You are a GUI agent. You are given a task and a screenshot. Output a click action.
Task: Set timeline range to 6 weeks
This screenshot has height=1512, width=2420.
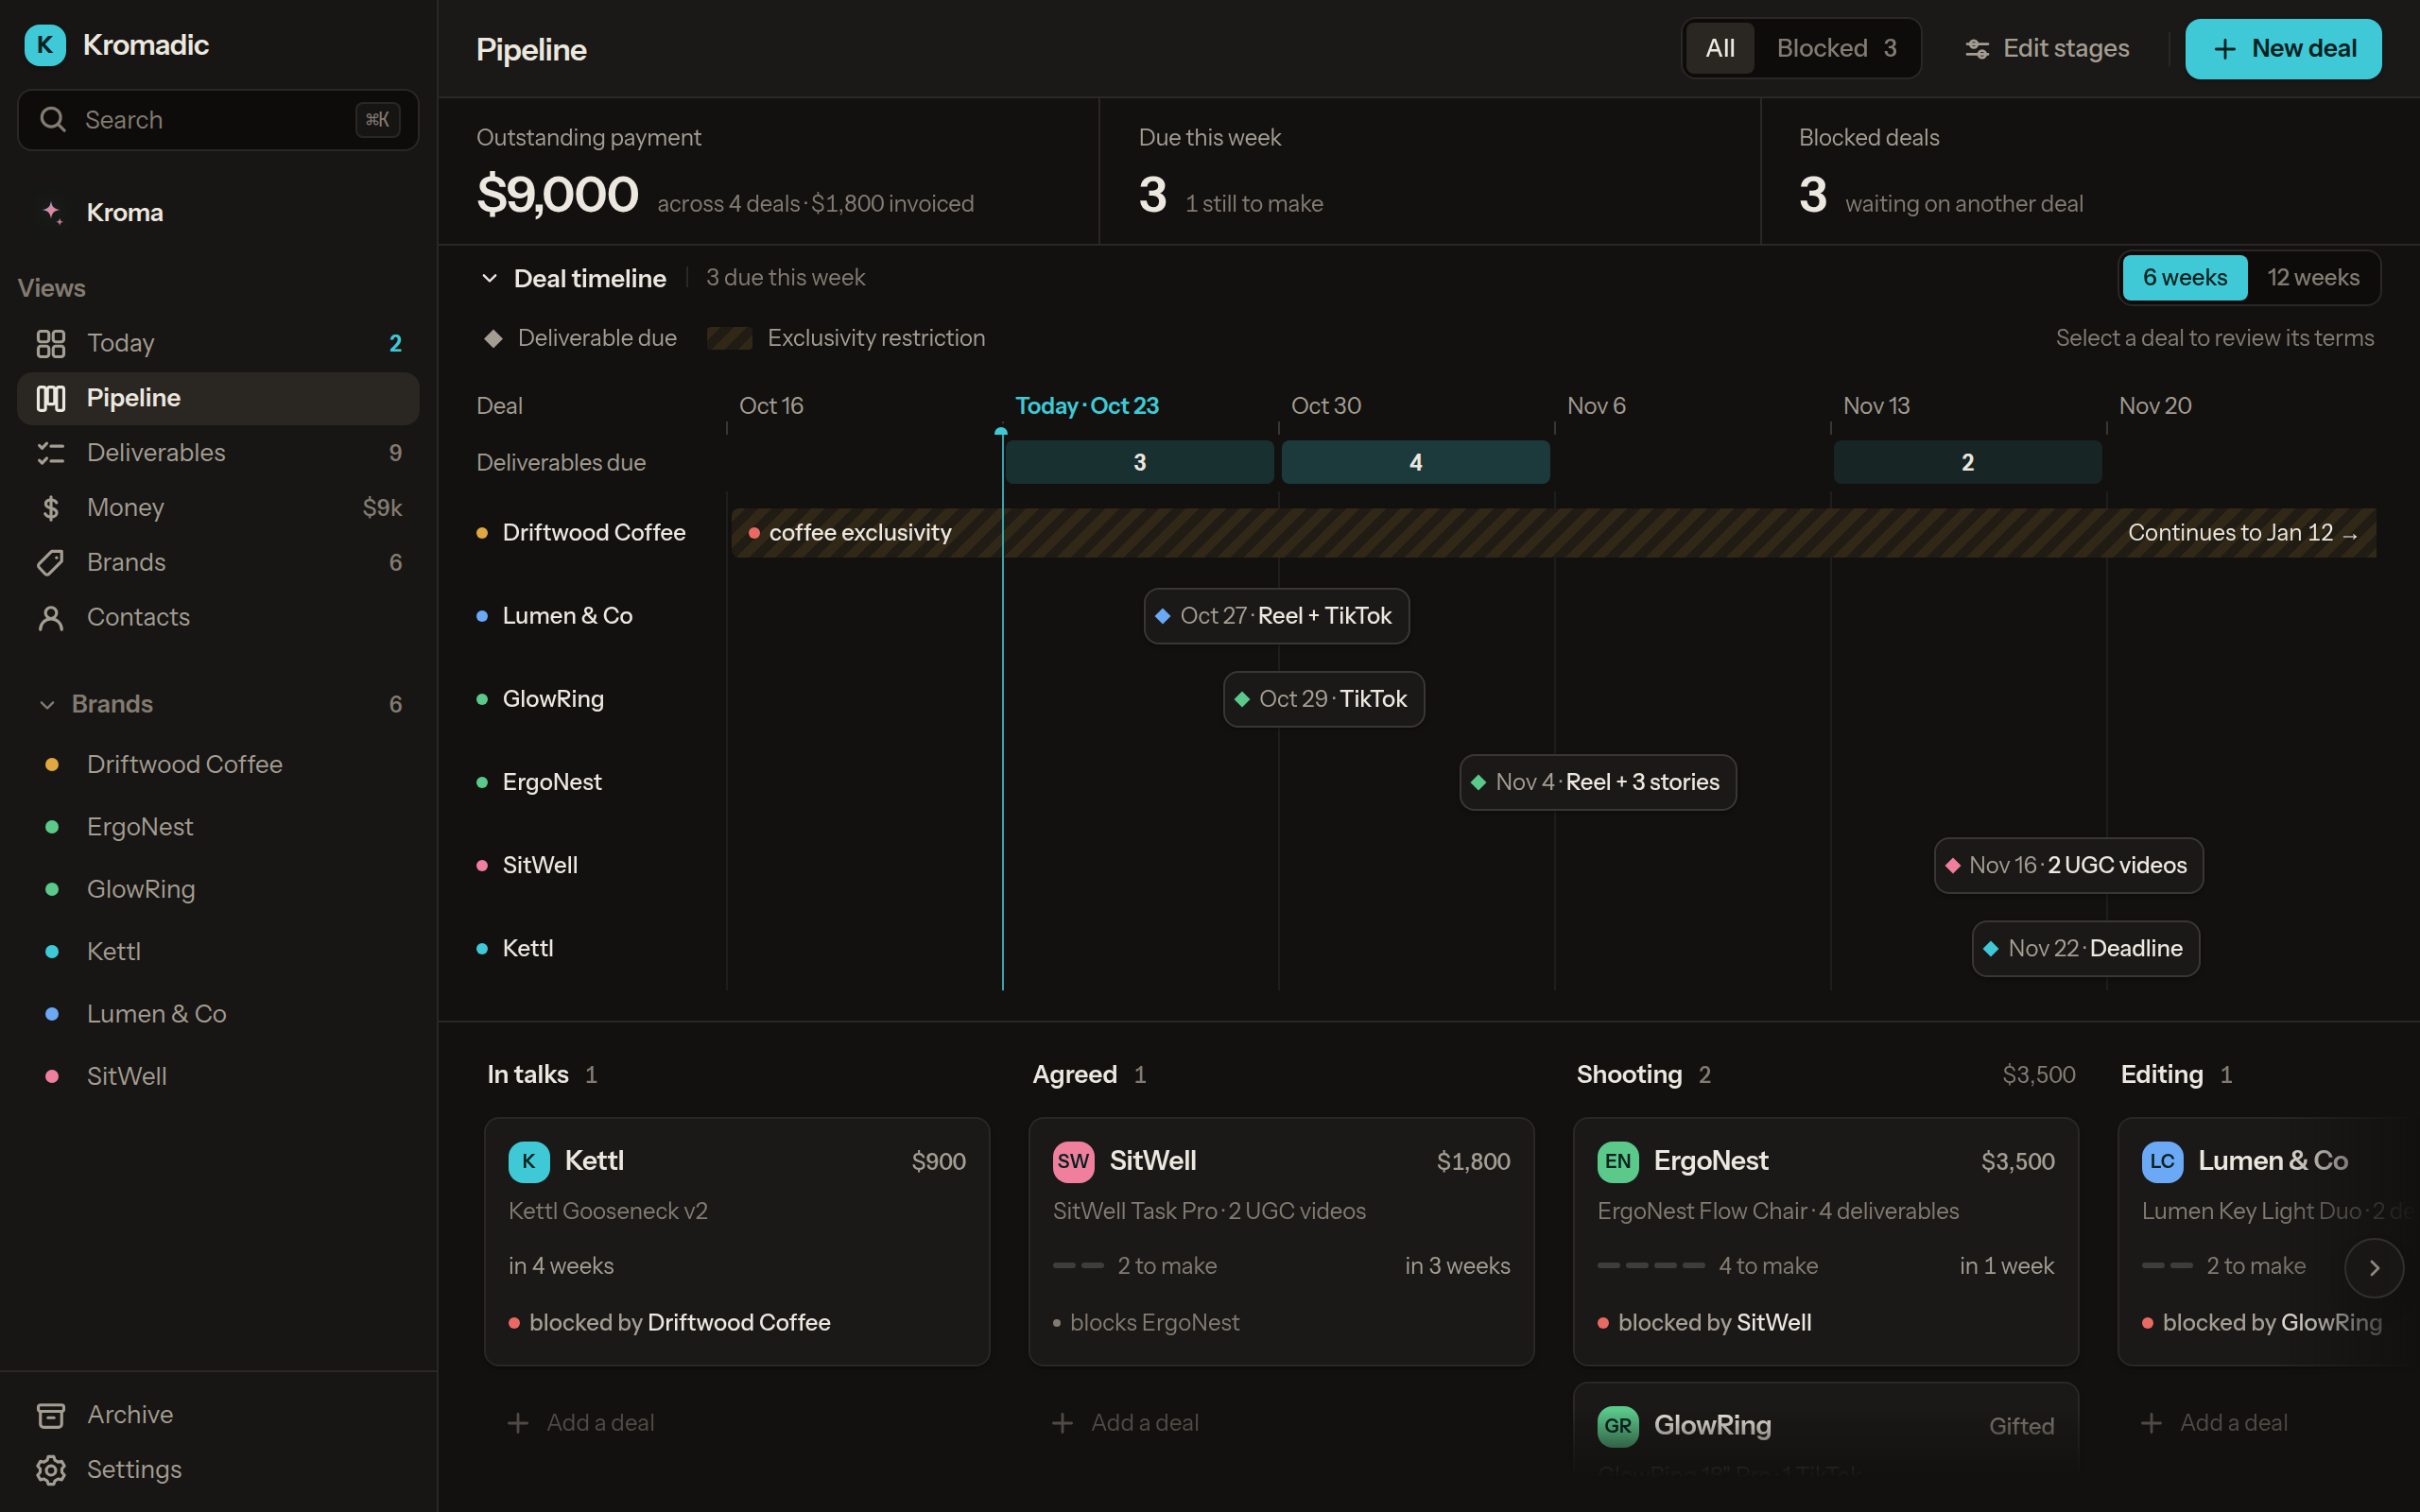(x=2185, y=277)
